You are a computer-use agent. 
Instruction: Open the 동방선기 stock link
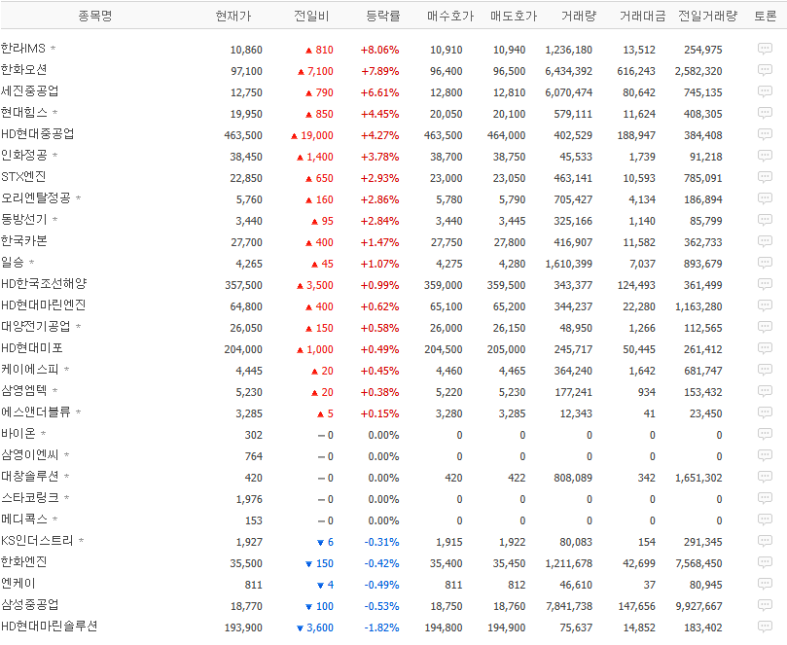23,219
